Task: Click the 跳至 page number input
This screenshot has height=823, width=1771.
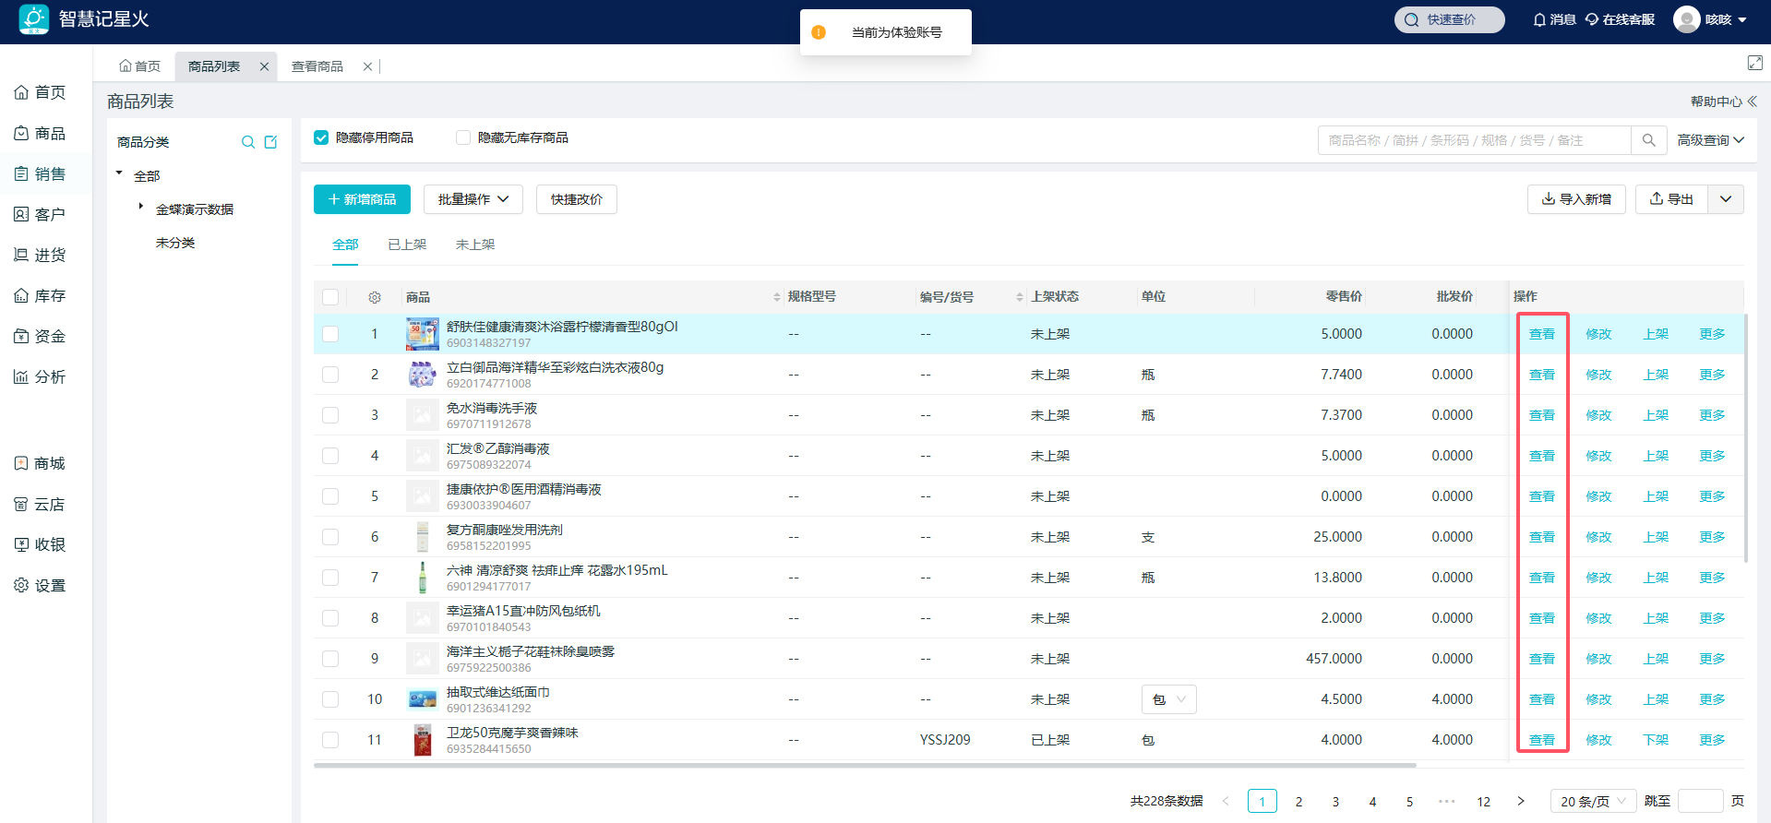Action: (x=1700, y=801)
